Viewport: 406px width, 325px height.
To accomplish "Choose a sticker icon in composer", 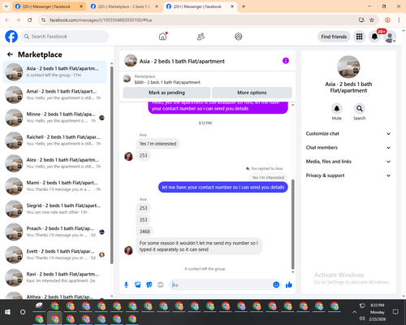I will 149,284.
